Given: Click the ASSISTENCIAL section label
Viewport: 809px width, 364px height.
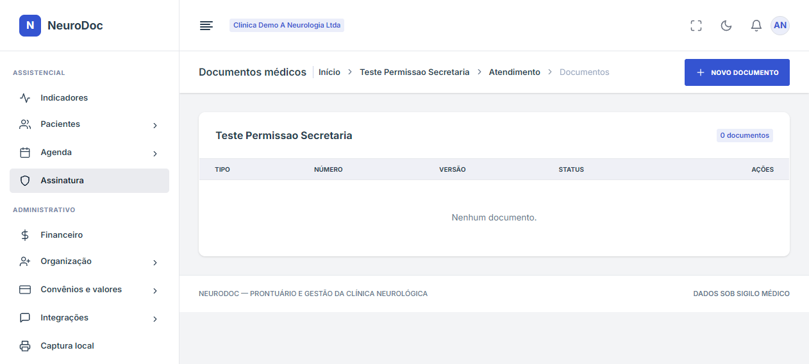Looking at the screenshot, I should tap(39, 73).
